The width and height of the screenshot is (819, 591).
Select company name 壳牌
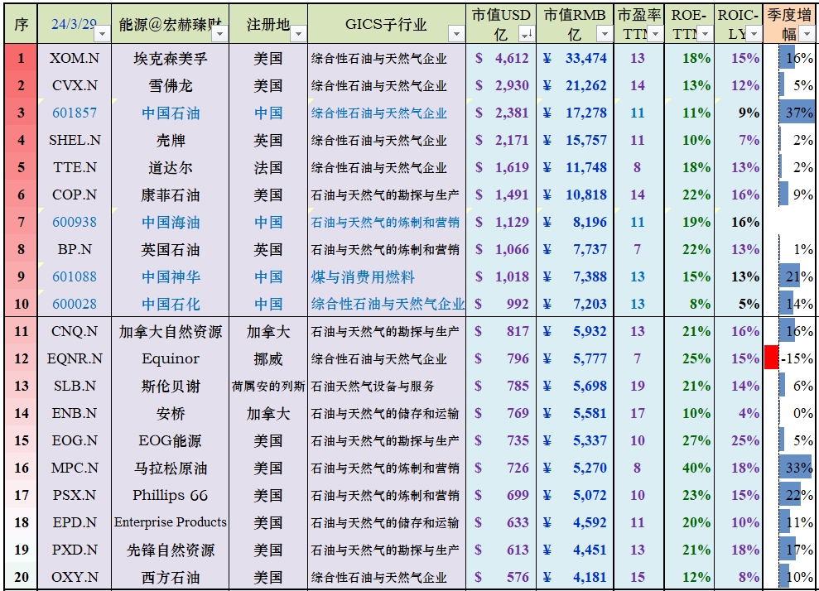point(171,140)
